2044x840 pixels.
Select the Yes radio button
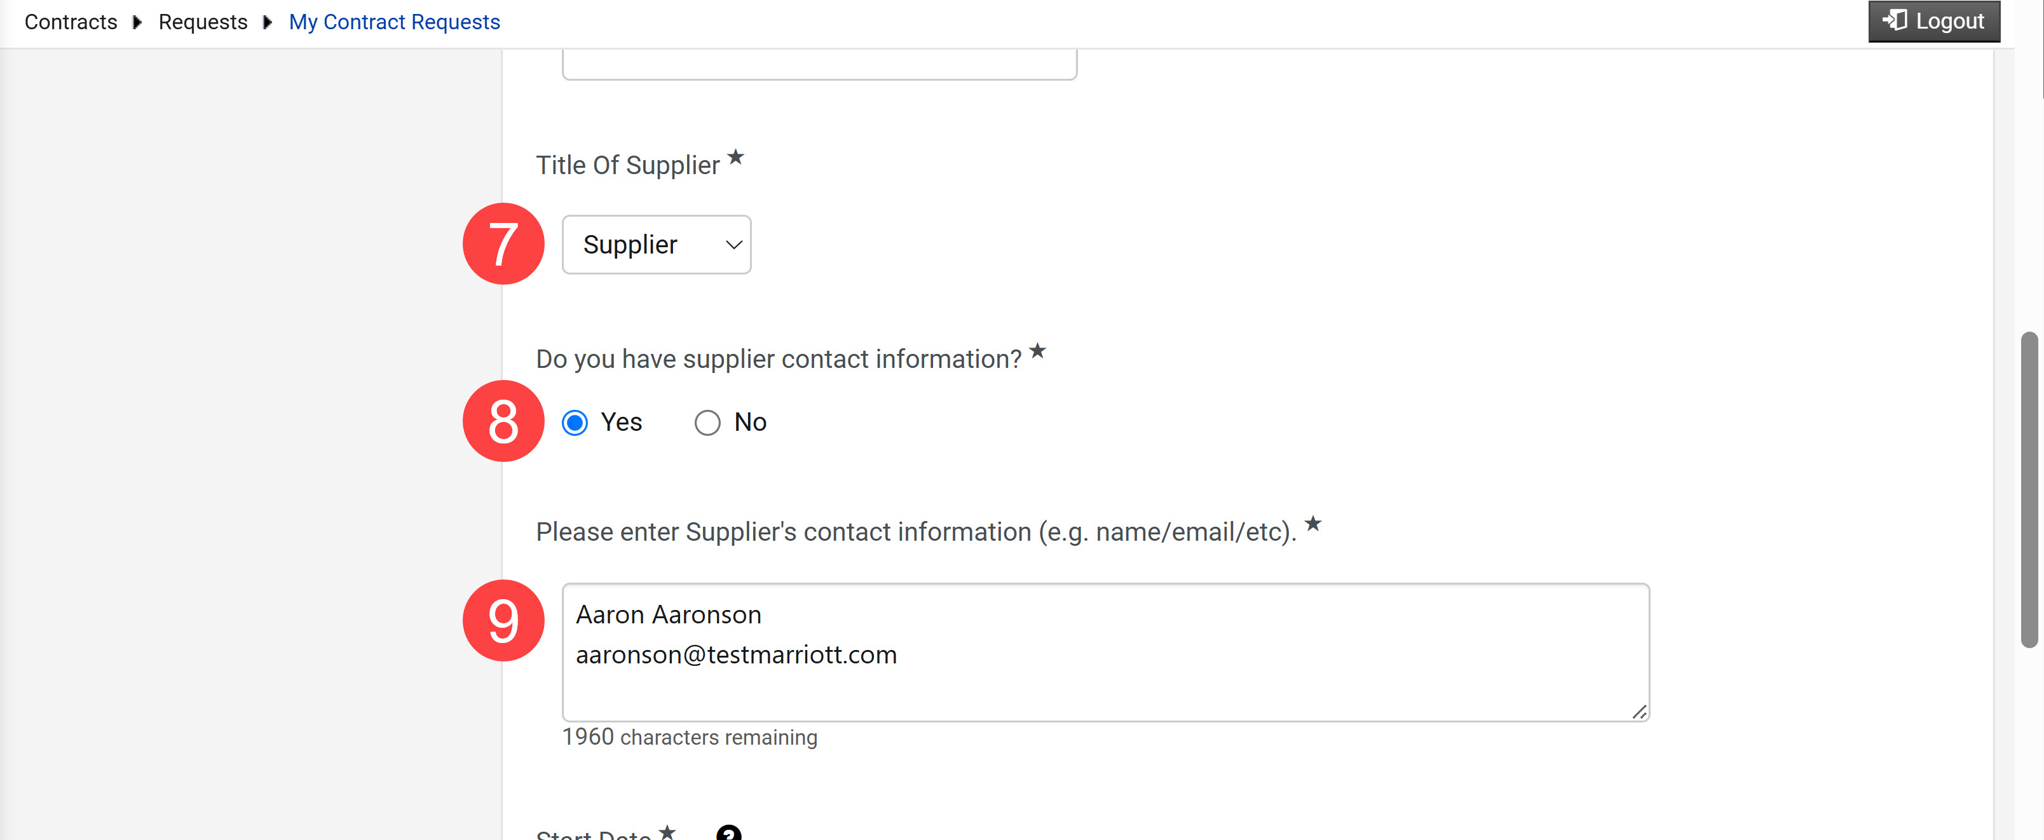pyautogui.click(x=575, y=423)
